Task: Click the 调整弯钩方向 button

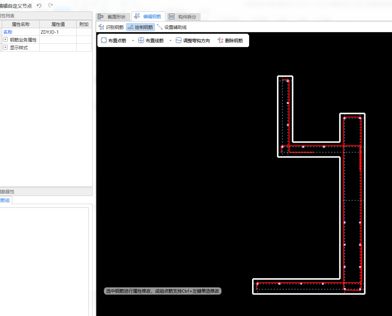Action: coord(193,40)
